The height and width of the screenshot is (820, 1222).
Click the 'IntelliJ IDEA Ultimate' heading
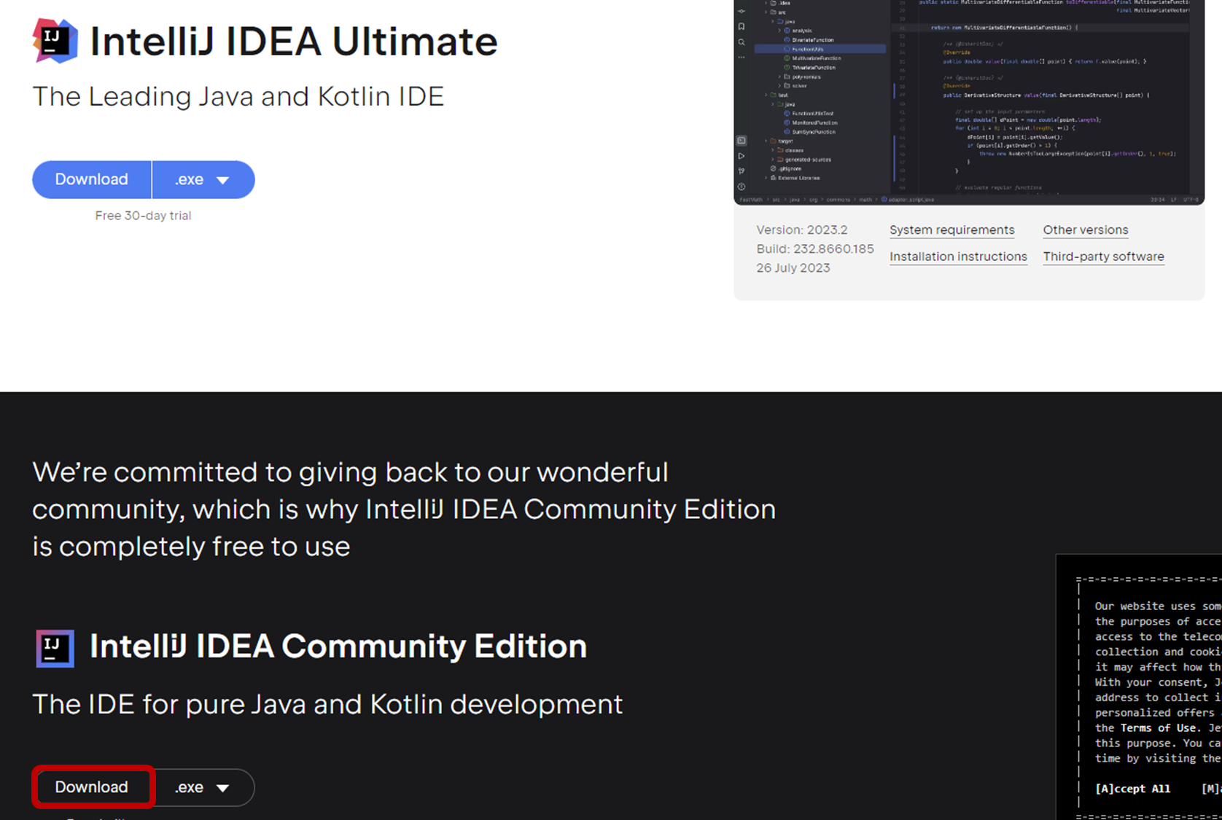tap(293, 42)
